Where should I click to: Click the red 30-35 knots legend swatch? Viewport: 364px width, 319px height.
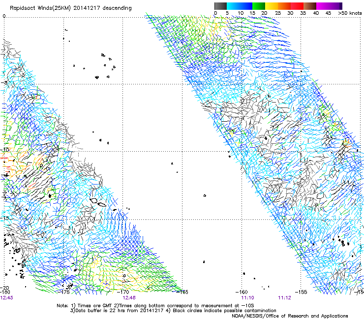[297, 6]
